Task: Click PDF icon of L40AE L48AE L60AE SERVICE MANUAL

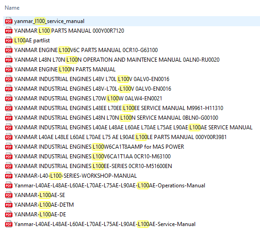Action: 9,128
